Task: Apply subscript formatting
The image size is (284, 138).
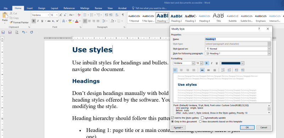Action: click(x=53, y=21)
